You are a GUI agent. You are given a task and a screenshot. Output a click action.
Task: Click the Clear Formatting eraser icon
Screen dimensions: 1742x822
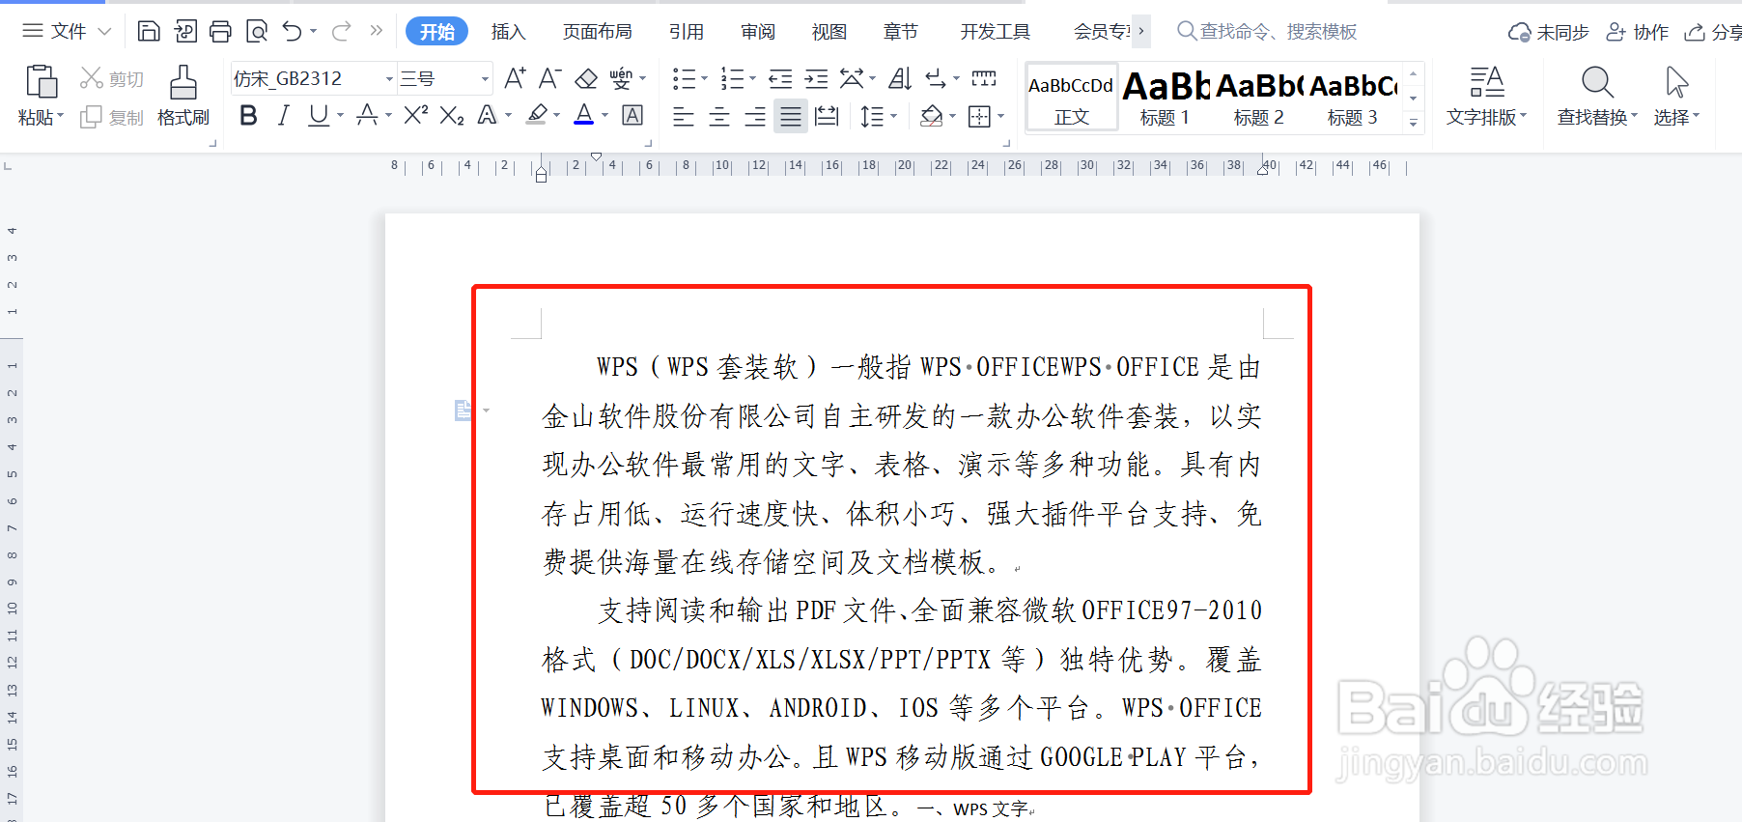(586, 78)
